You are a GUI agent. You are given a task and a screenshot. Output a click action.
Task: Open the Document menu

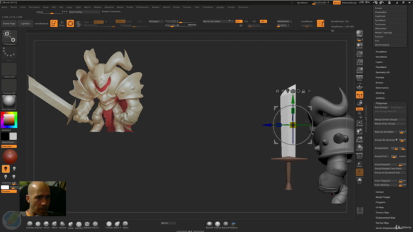tap(34, 7)
